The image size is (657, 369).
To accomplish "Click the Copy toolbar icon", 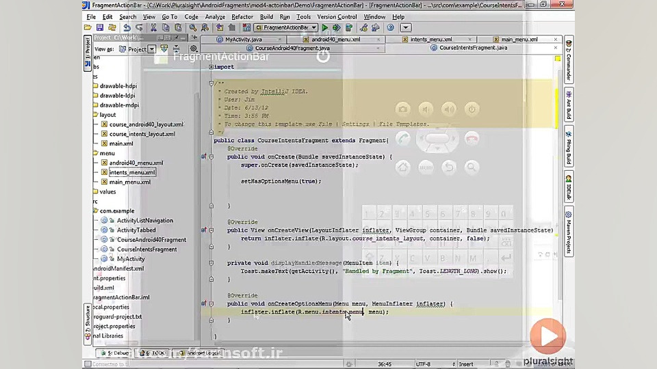I will coord(166,27).
